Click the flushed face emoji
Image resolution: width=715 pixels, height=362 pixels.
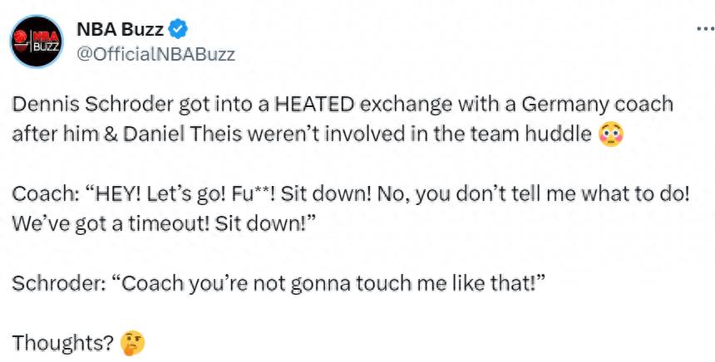[x=611, y=135]
